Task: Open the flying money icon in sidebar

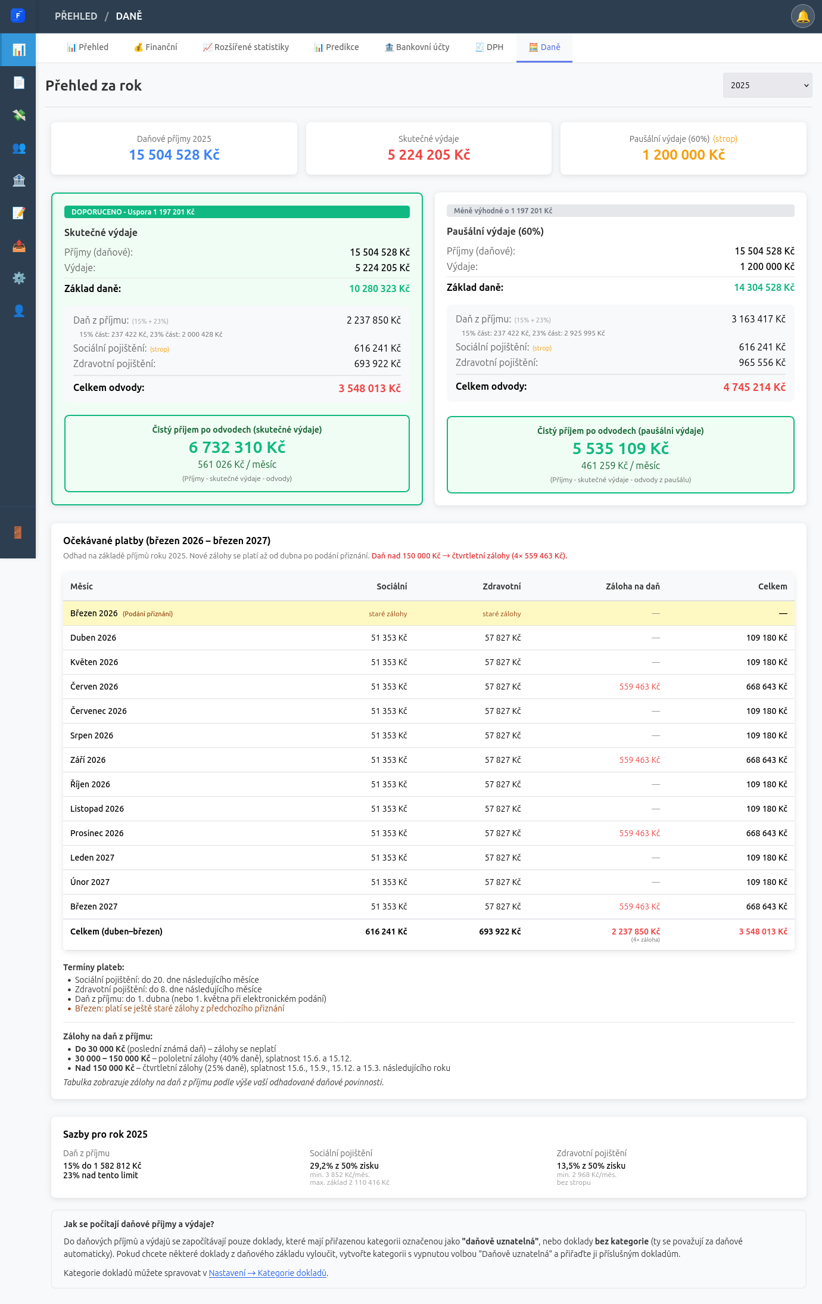Action: pyautogui.click(x=18, y=115)
